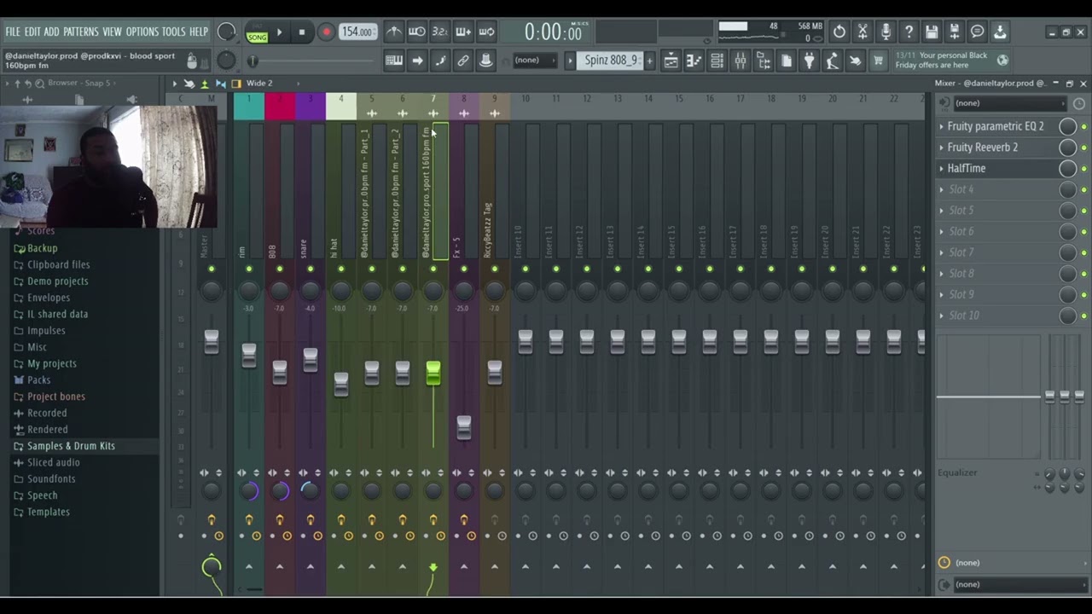Toggle Fruity Reeverb 2 green enable light
Viewport: 1092px width, 614px height.
coord(1083,148)
